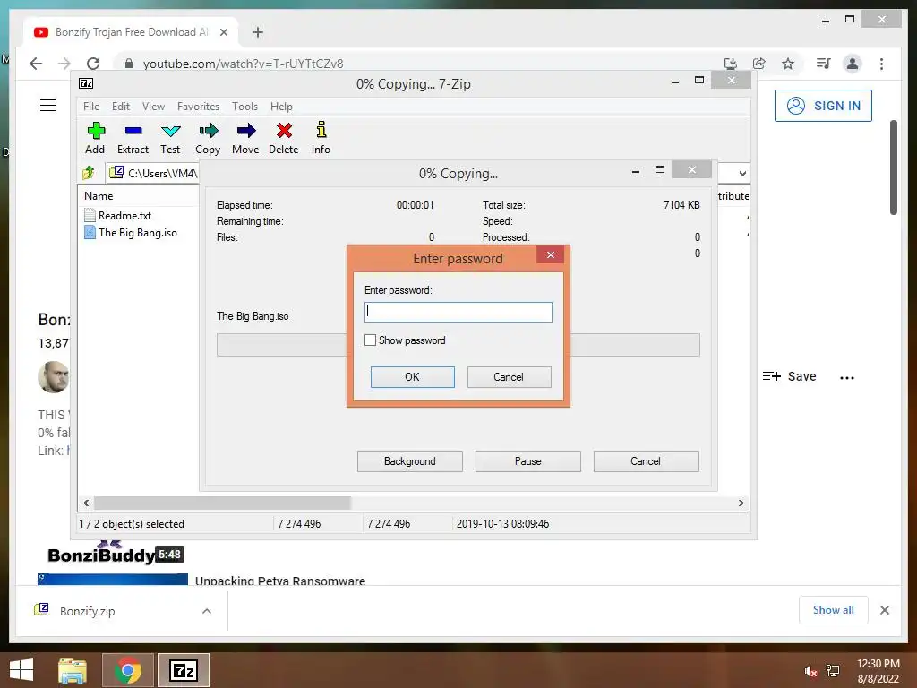Open a new Chrome tab

pos(257,32)
